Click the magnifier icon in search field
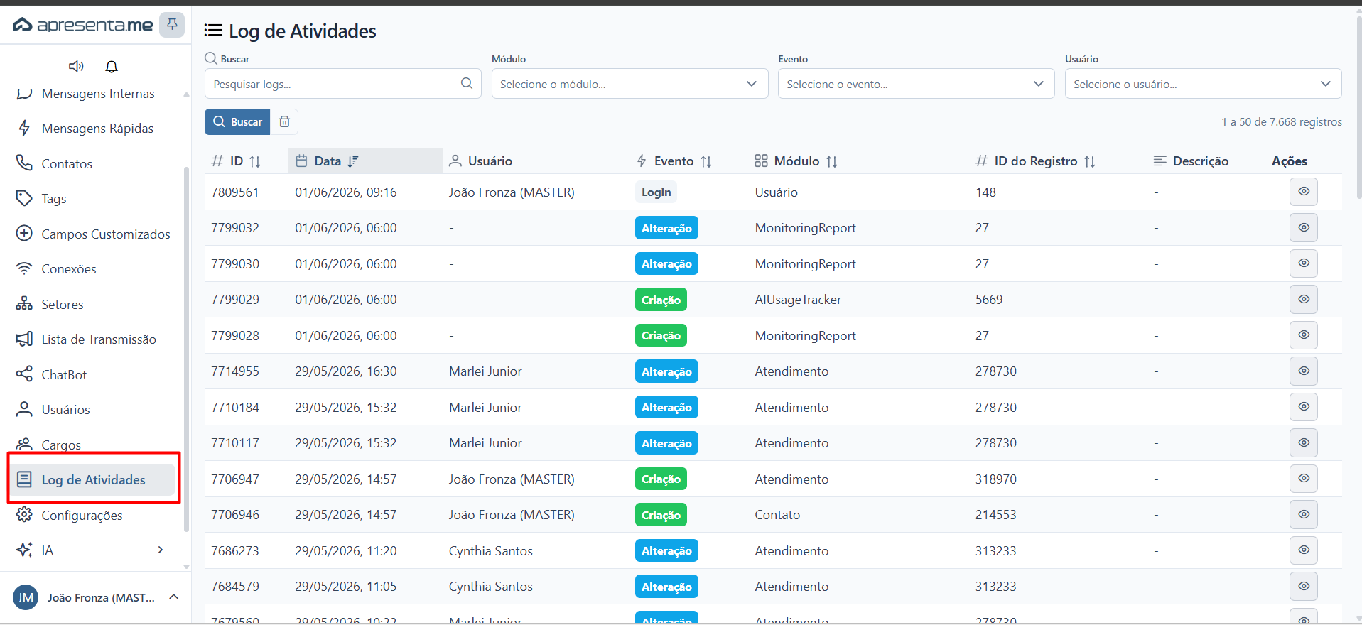 point(467,83)
